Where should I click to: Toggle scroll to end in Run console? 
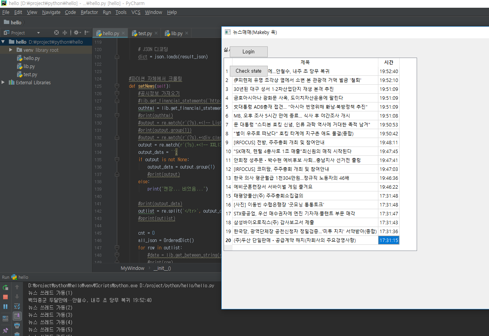(x=17, y=316)
